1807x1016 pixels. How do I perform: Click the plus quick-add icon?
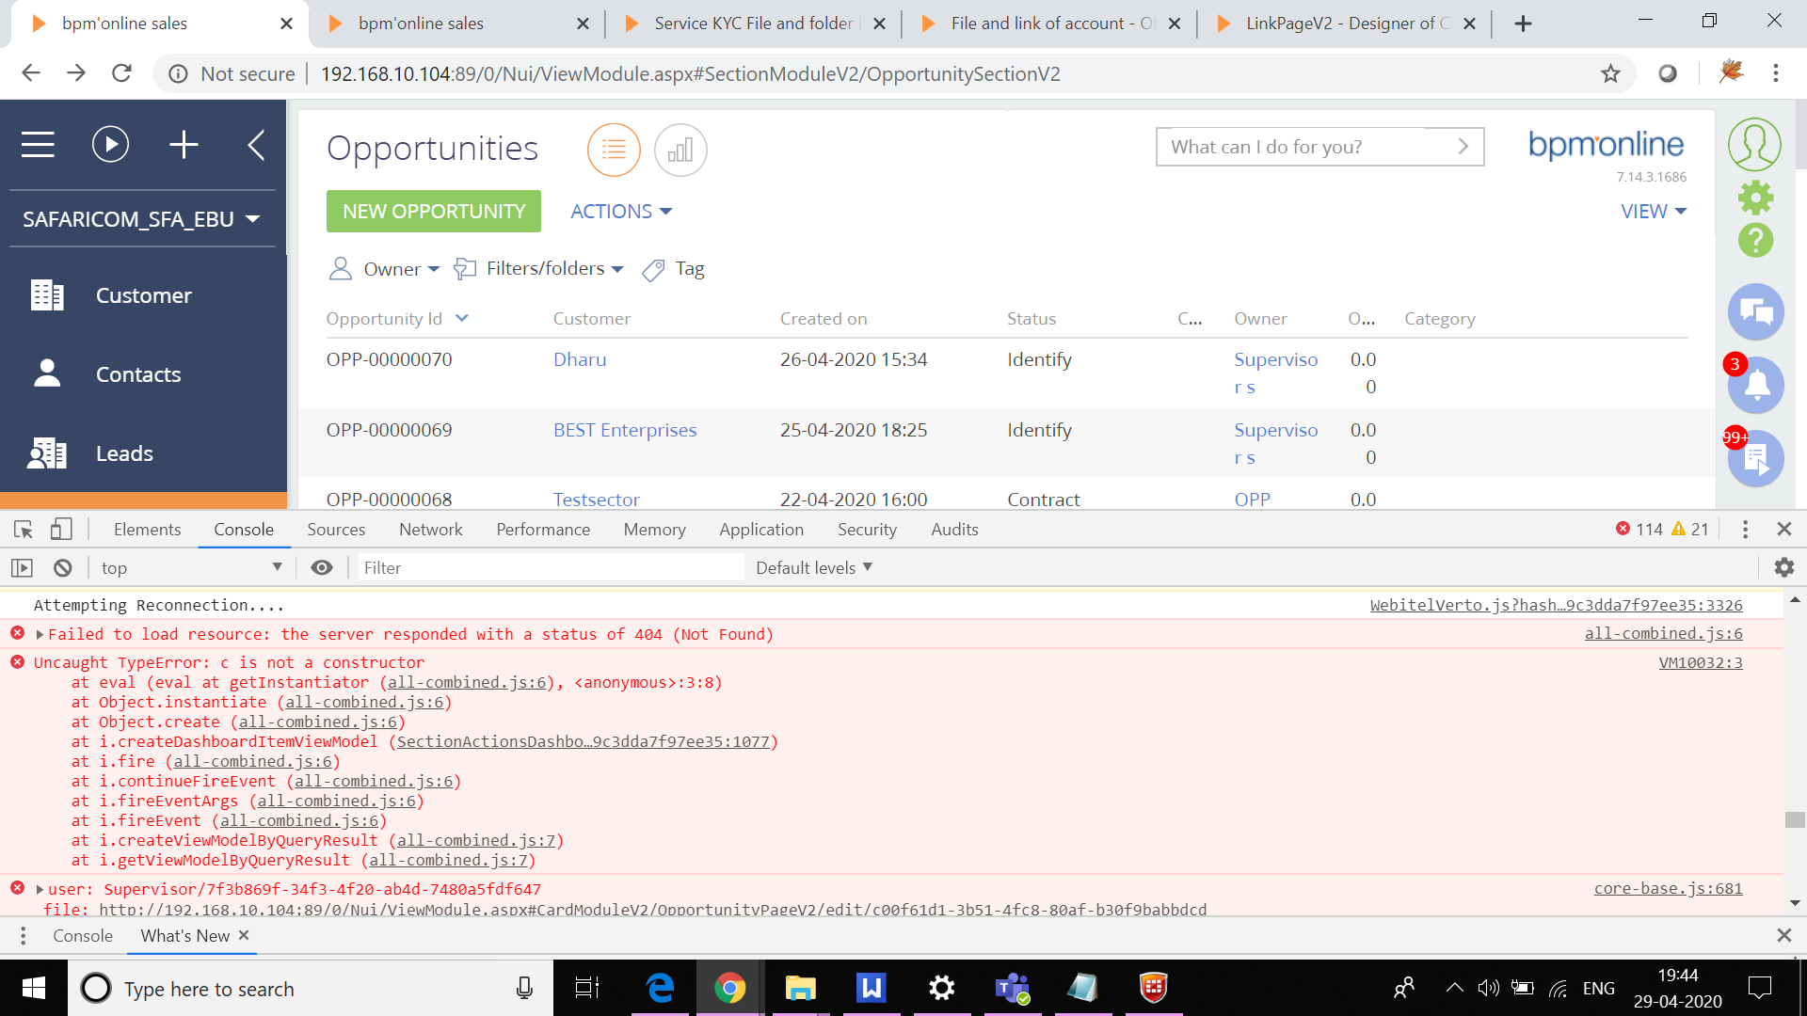pos(184,145)
